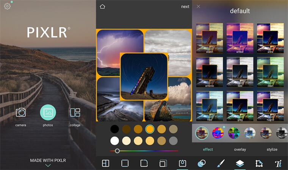Switch to the stylize tab
288x170 pixels.
272,150
